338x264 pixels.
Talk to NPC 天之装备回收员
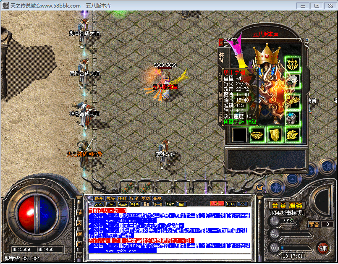tap(85, 154)
